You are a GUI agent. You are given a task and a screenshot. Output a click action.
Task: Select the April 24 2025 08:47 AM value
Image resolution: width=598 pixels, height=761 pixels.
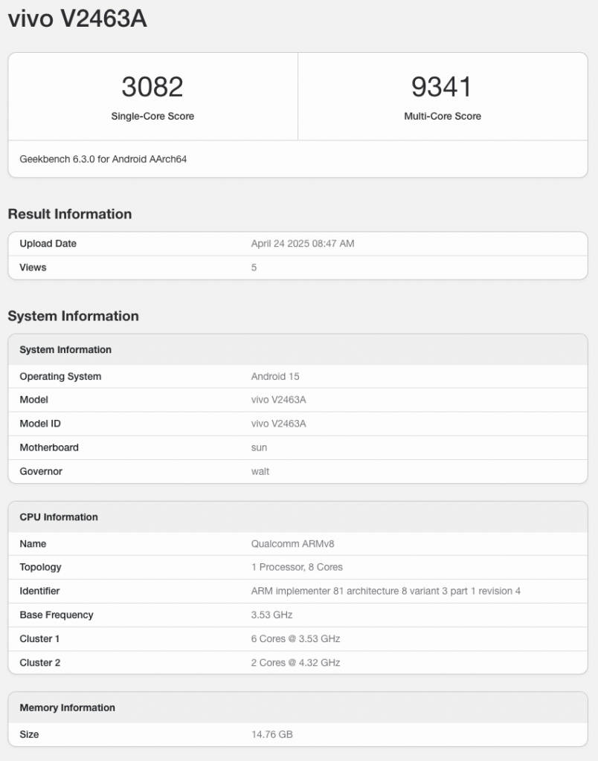click(303, 244)
